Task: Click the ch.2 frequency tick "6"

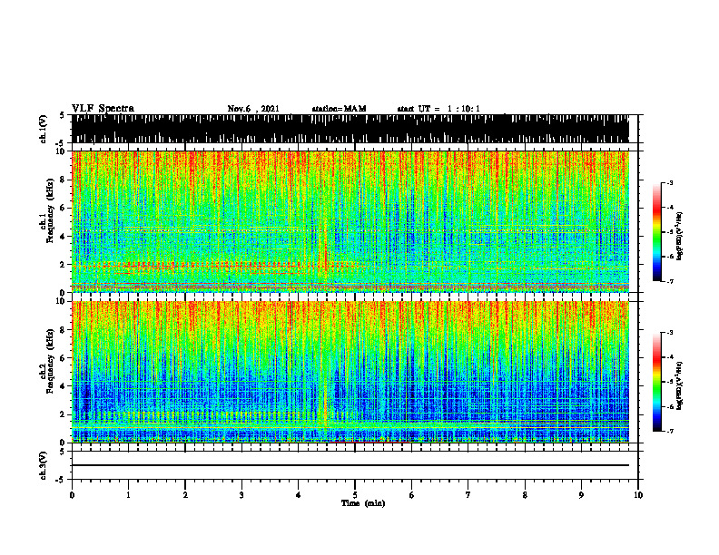Action: coord(64,358)
